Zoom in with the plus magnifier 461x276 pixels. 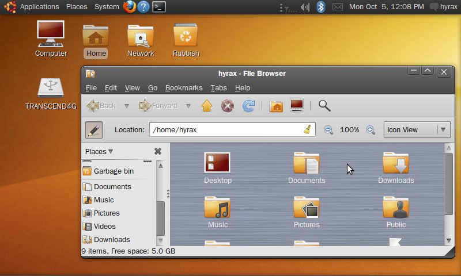click(x=371, y=129)
